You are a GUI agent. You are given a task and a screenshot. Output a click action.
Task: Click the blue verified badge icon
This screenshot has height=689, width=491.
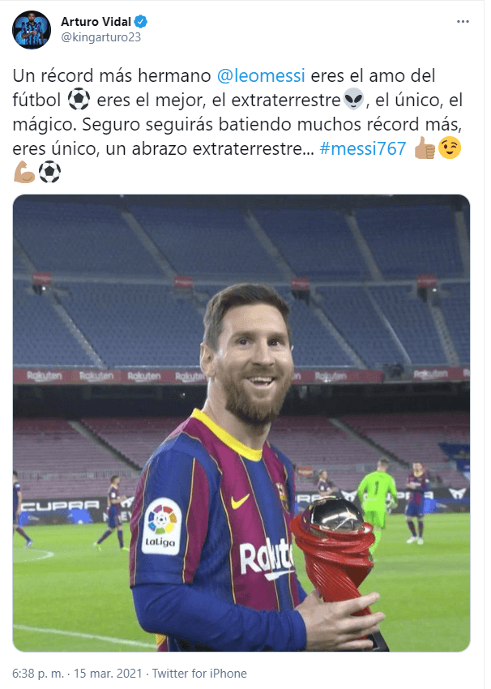140,21
